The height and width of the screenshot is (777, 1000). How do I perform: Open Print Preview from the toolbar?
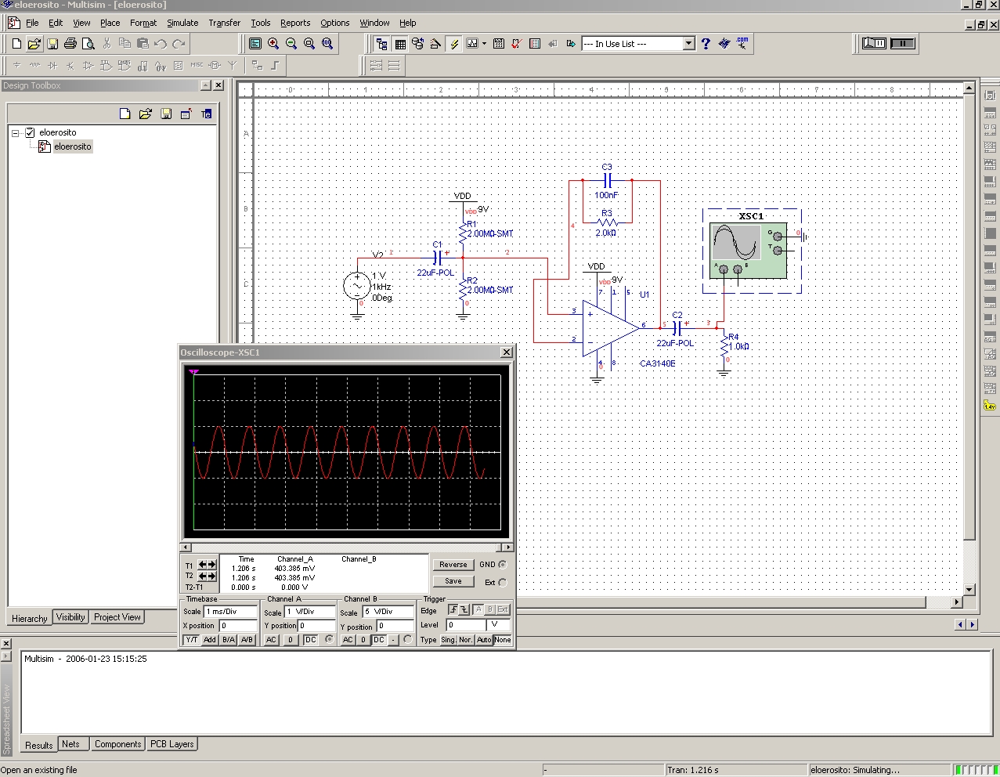pyautogui.click(x=88, y=44)
